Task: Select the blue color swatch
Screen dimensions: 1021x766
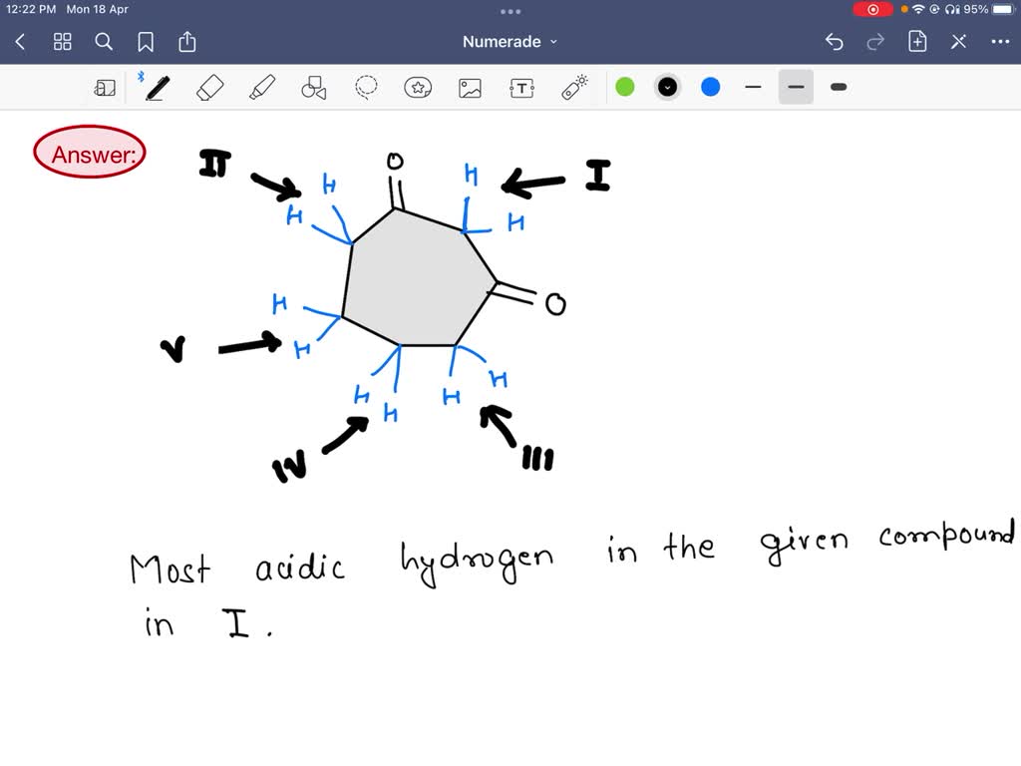Action: click(x=710, y=87)
